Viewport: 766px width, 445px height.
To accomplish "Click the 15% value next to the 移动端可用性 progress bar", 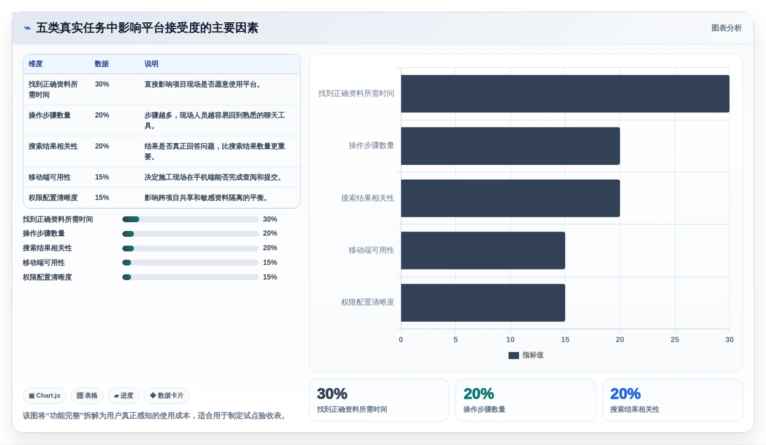I will (270, 263).
